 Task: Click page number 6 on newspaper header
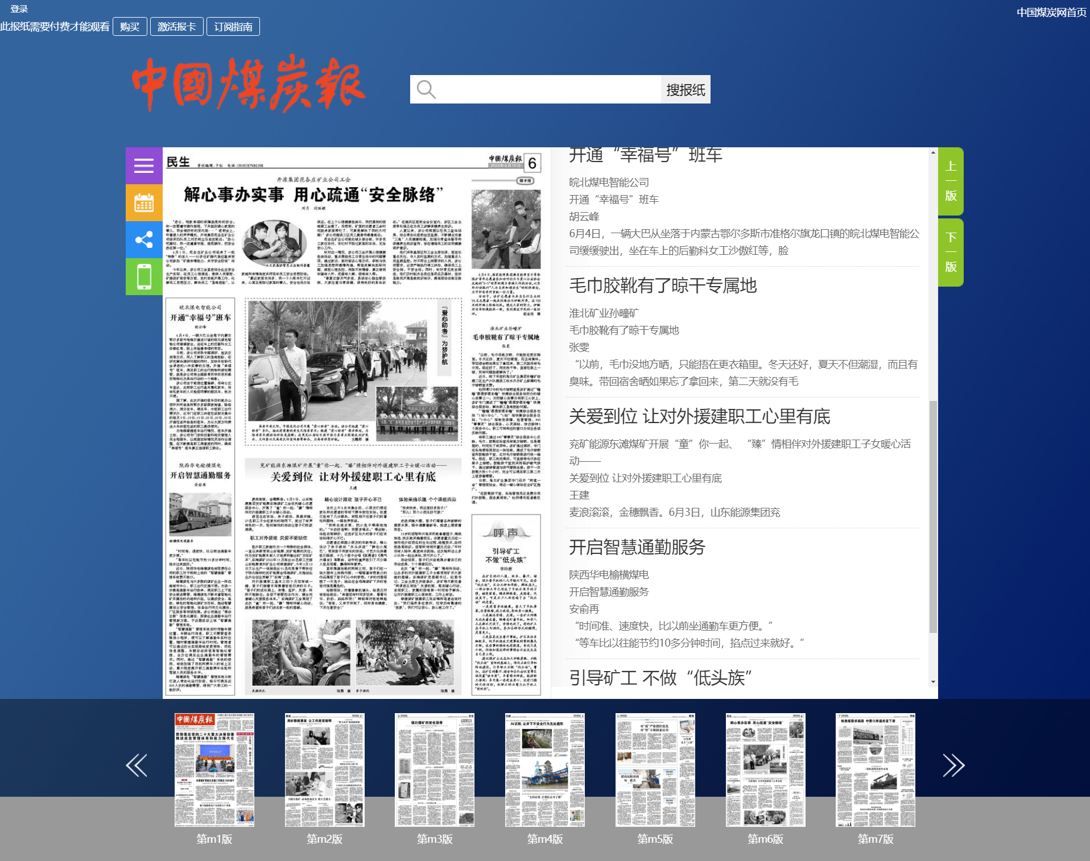532,163
